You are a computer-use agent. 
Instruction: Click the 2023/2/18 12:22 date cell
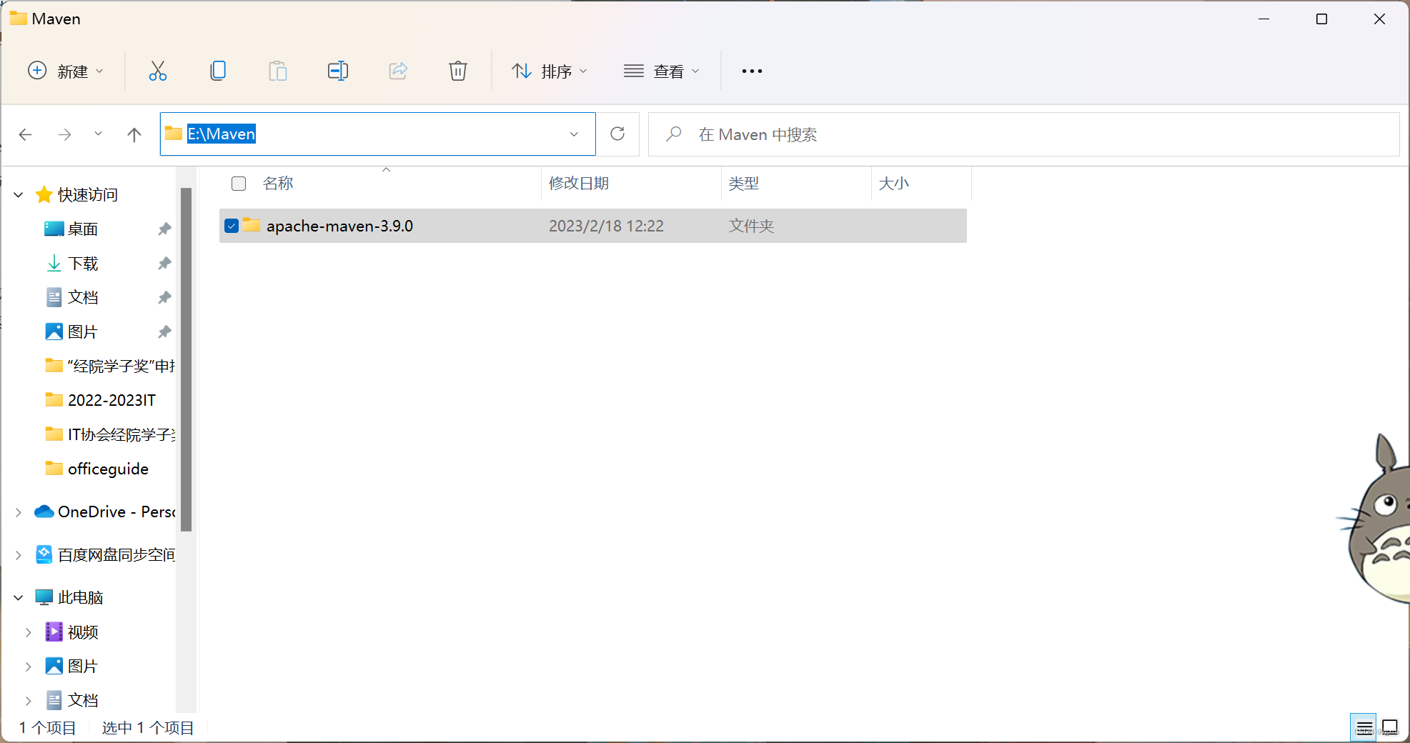[x=606, y=226]
